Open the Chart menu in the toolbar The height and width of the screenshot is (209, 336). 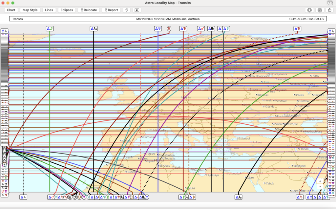point(11,10)
